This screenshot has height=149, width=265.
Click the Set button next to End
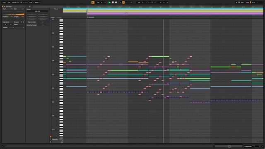[x=22, y=9]
